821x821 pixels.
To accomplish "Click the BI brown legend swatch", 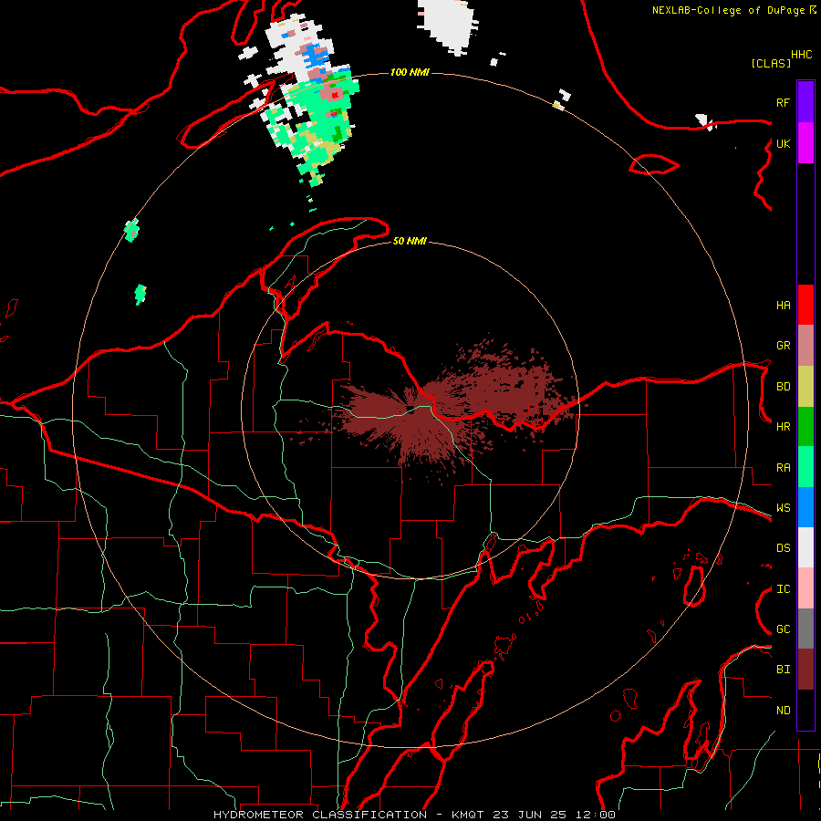I will pyautogui.click(x=805, y=670).
